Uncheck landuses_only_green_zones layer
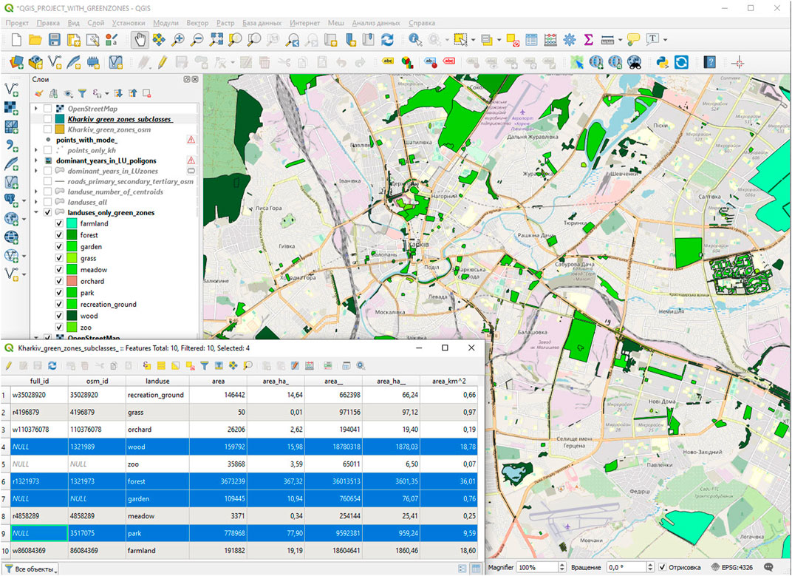792x576 pixels. [47, 213]
